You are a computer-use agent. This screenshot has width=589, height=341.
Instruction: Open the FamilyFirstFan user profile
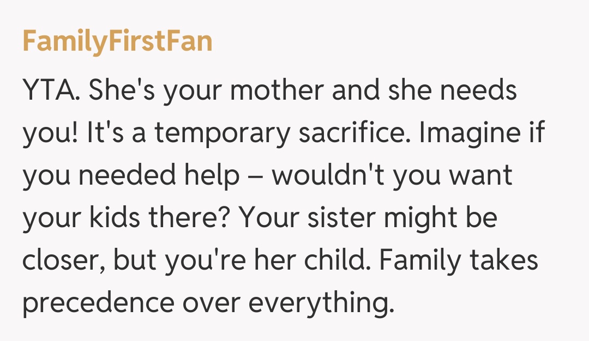[117, 41]
